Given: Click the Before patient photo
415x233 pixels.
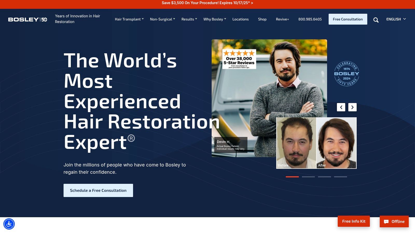Looking at the screenshot, I should pos(296,143).
